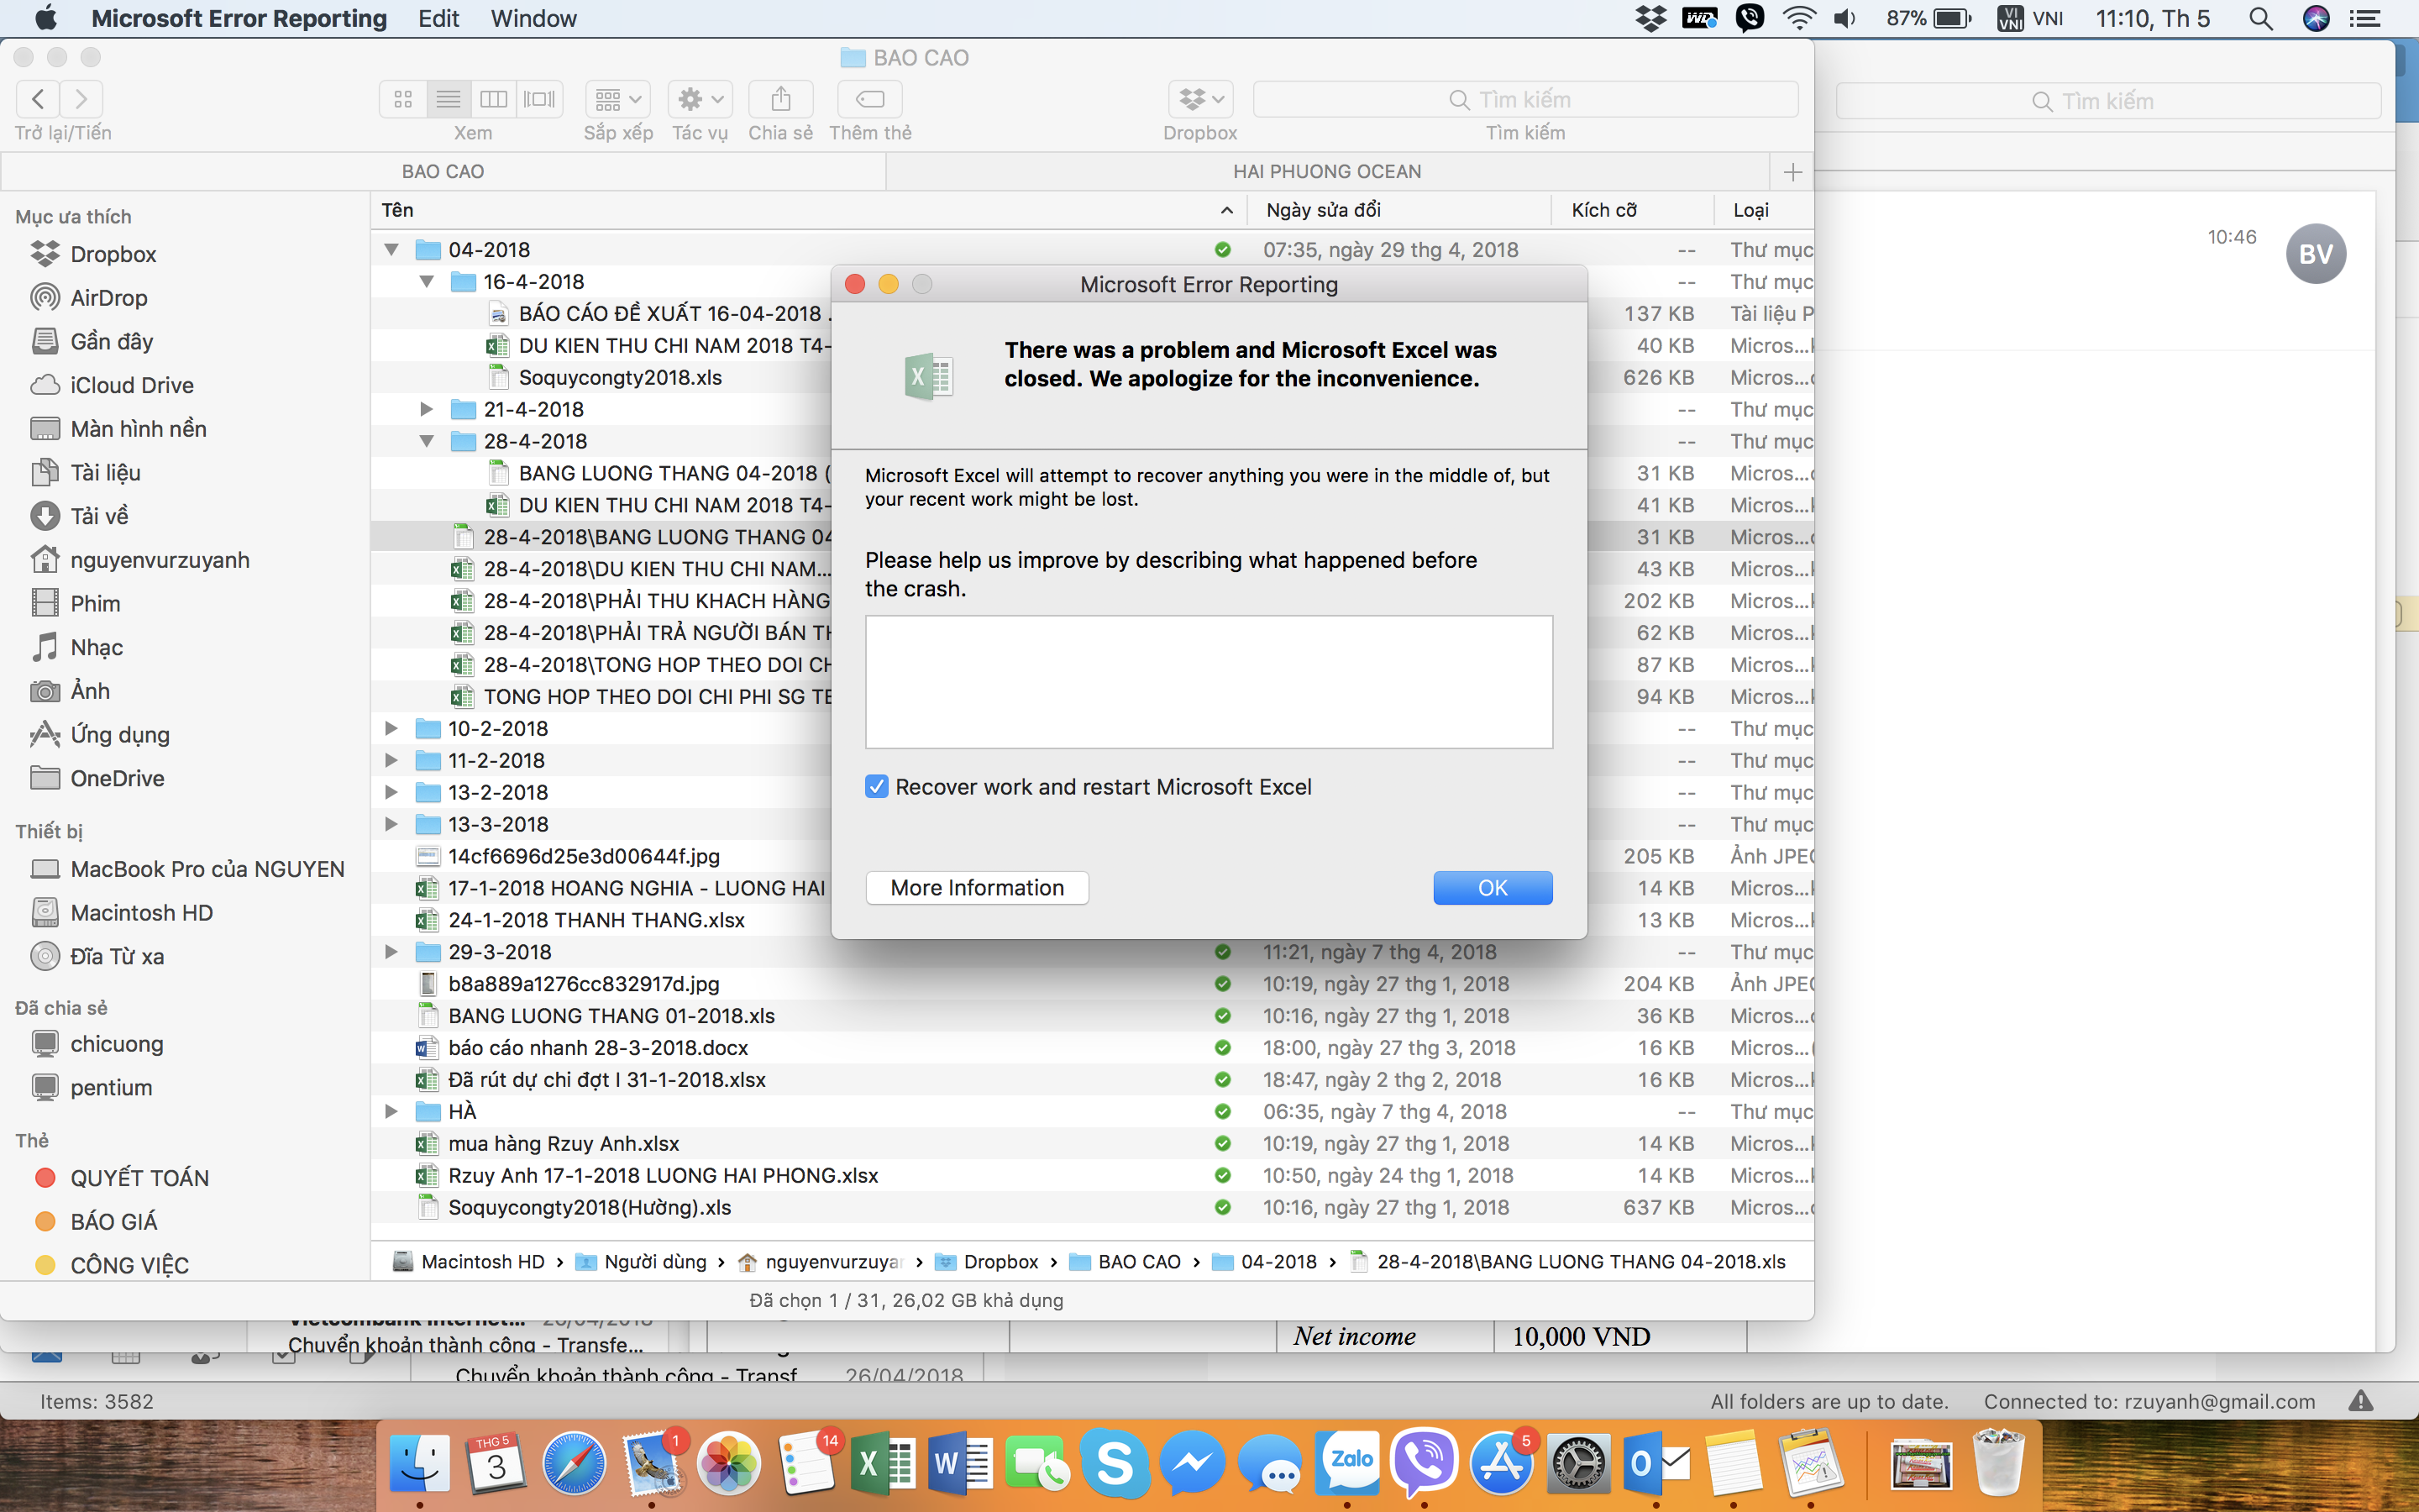
Task: Open Viber from the Dock
Action: coord(1424,1463)
